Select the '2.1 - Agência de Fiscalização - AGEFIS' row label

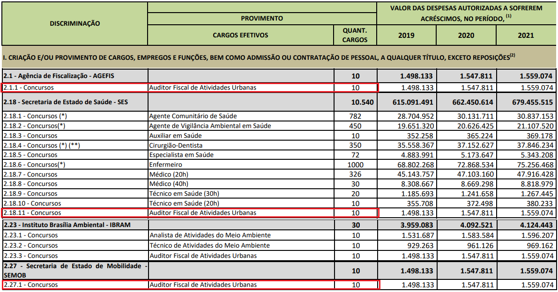coord(59,76)
